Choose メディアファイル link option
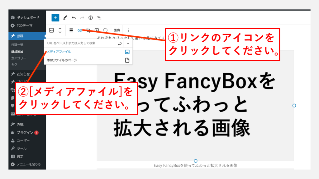 click(x=59, y=52)
